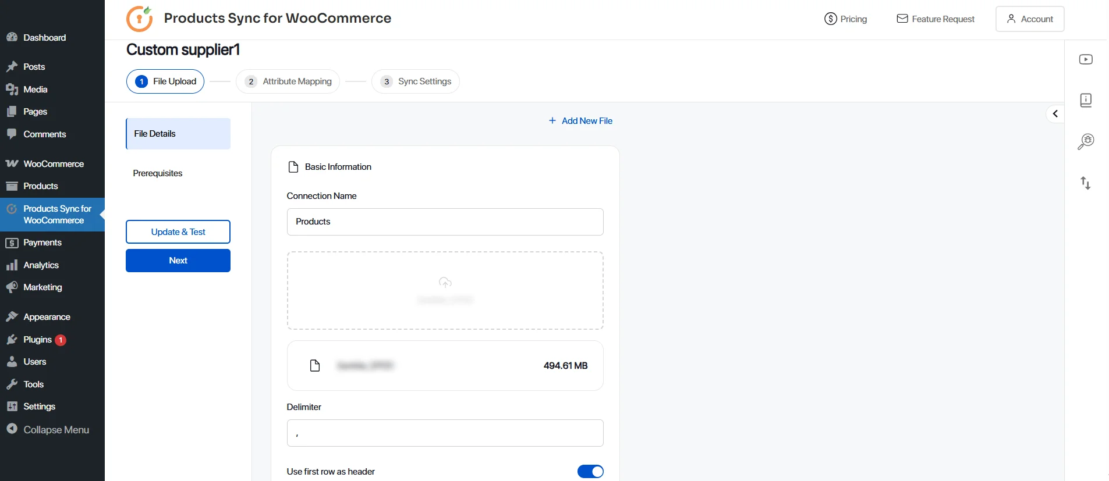The image size is (1109, 481).
Task: Click the 494.61 MB file size text
Action: click(565, 366)
